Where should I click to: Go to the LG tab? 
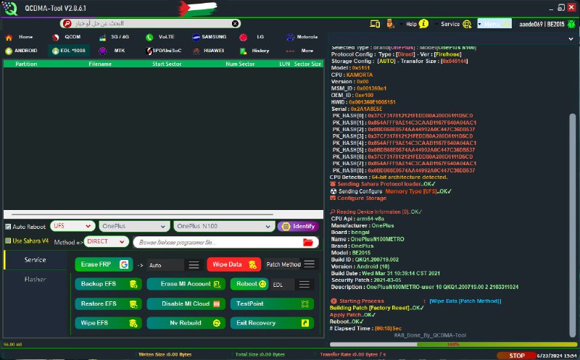(x=252, y=37)
